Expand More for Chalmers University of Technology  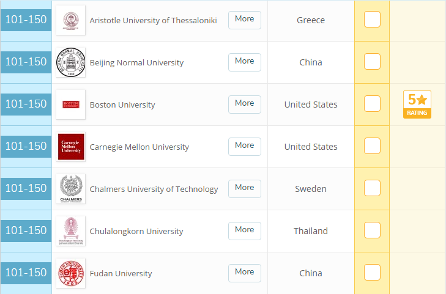[244, 188]
